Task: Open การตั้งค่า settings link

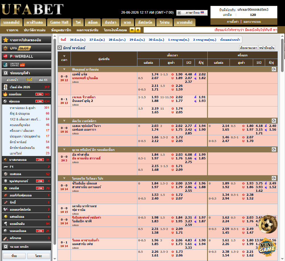Action: tap(233, 22)
